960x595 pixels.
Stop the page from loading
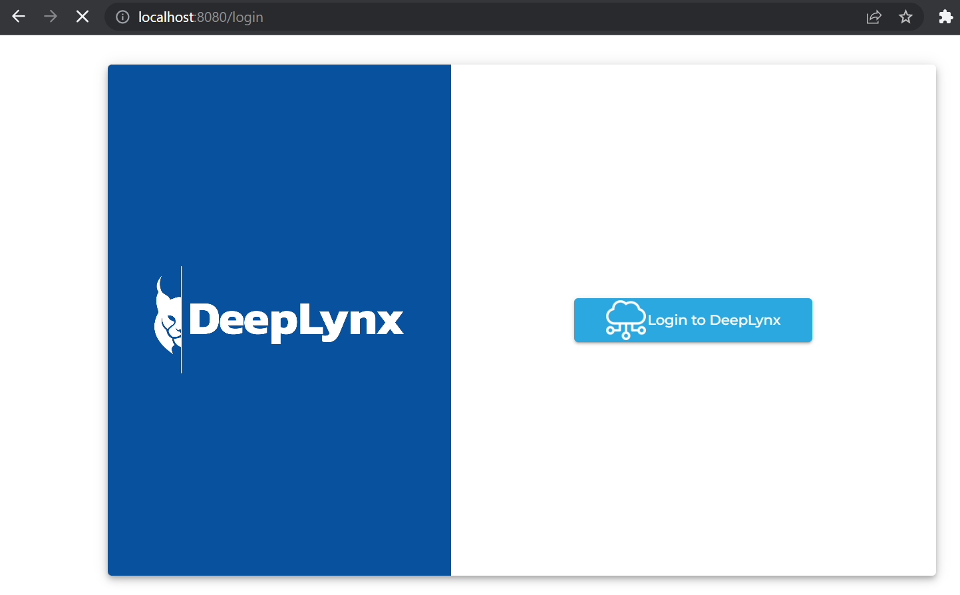pos(82,17)
